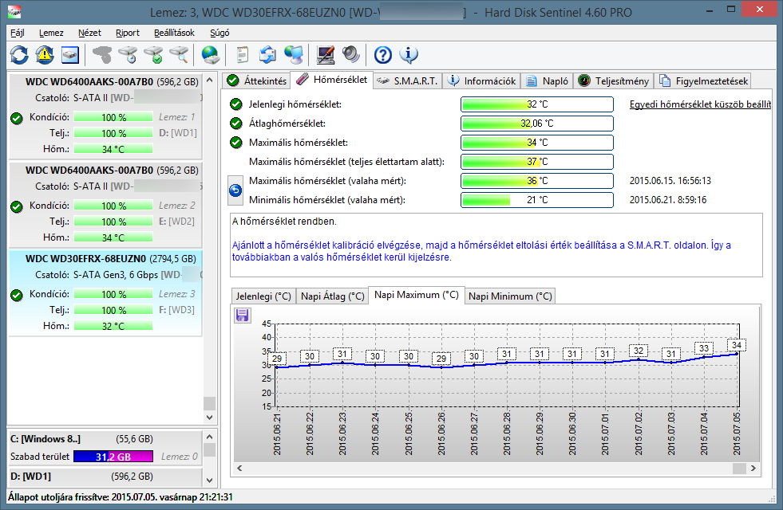Click the blue reset arrow icon beside measured temperatures
783x510 pixels.
[x=235, y=190]
